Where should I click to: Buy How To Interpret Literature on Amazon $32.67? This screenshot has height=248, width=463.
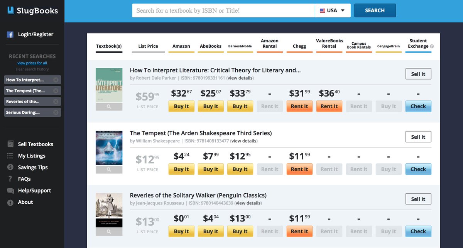[x=181, y=106]
